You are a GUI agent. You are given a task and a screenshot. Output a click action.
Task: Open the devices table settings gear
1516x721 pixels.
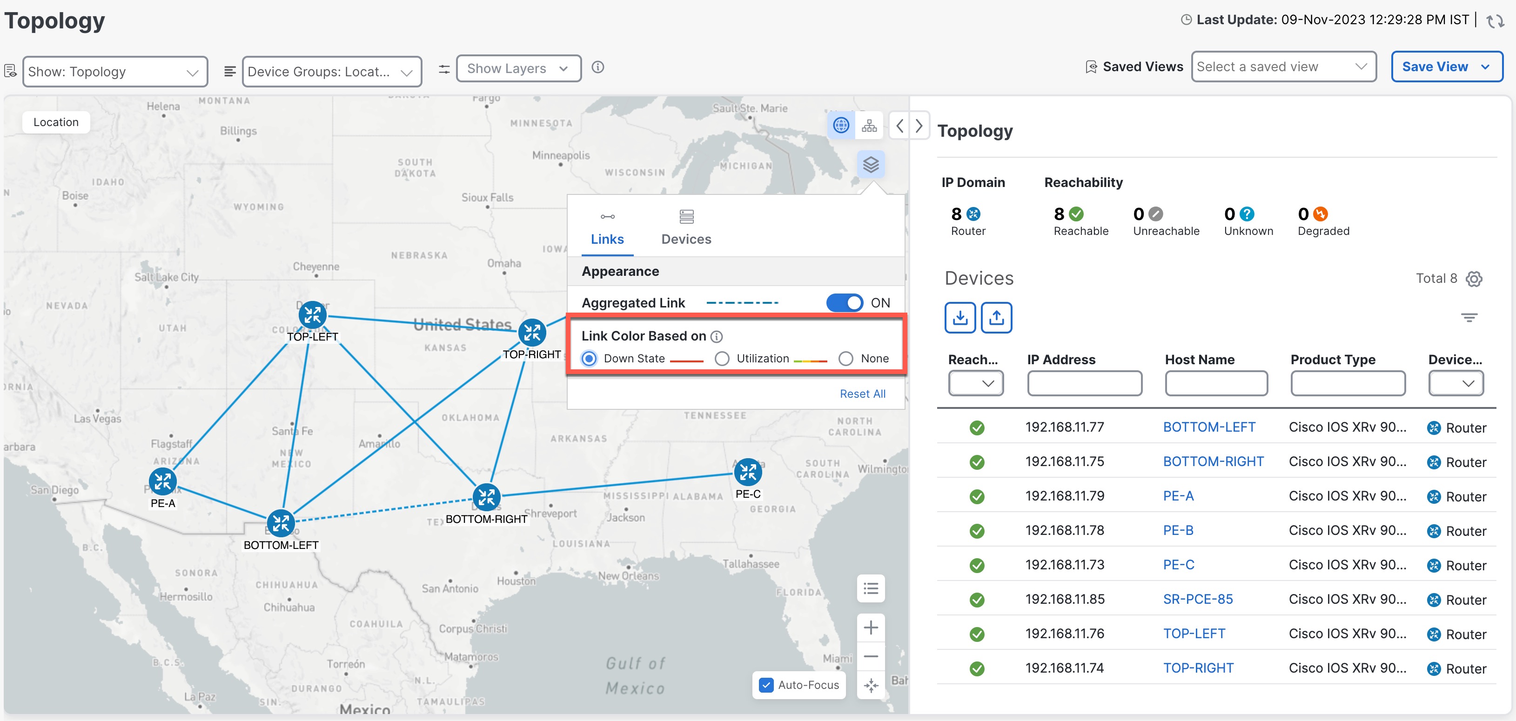pyautogui.click(x=1474, y=279)
